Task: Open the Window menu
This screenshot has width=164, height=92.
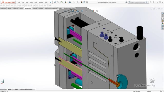Action: tap(41, 2)
